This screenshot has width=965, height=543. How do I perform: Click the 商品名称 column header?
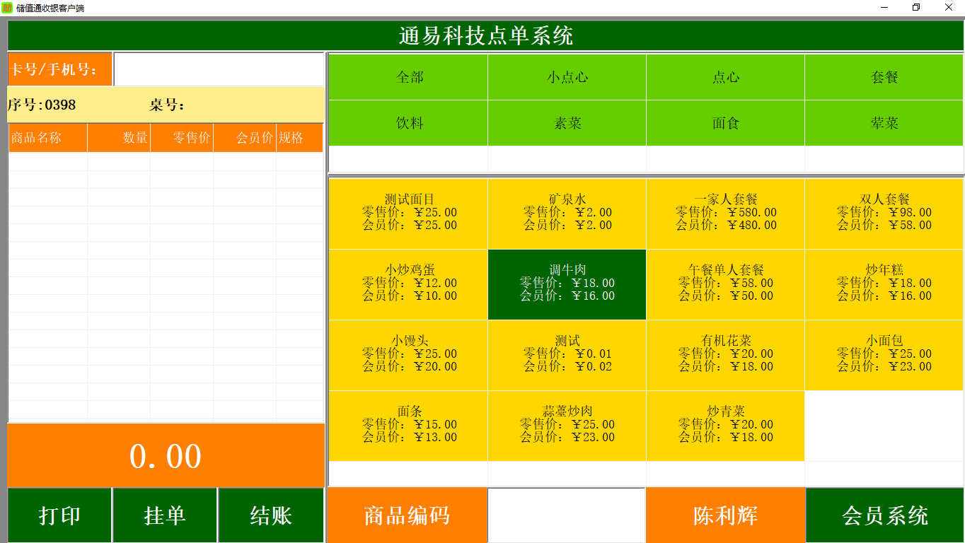pyautogui.click(x=48, y=138)
